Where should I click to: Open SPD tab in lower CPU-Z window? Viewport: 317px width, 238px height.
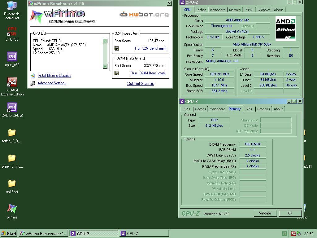pyautogui.click(x=249, y=109)
